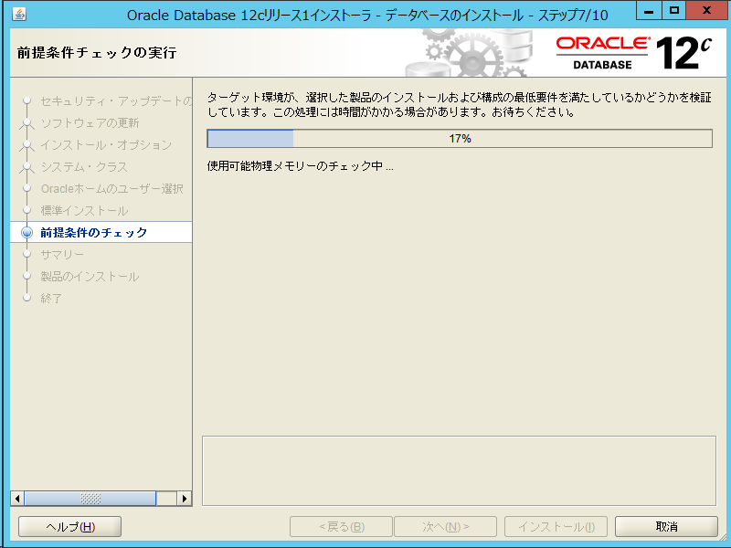Click the 取消 cancel button
Screen dimensions: 731x548
(x=666, y=527)
